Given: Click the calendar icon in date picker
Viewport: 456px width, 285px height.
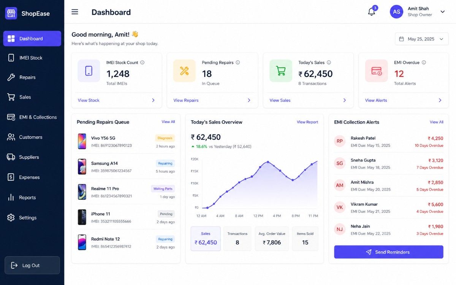Looking at the screenshot, I should coord(402,39).
